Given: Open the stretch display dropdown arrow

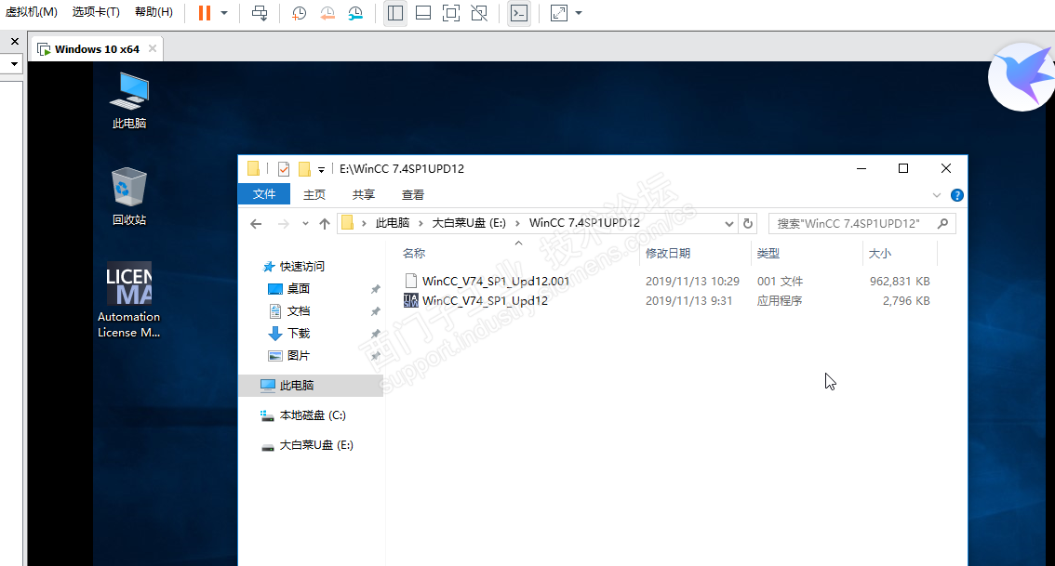Looking at the screenshot, I should (x=579, y=13).
